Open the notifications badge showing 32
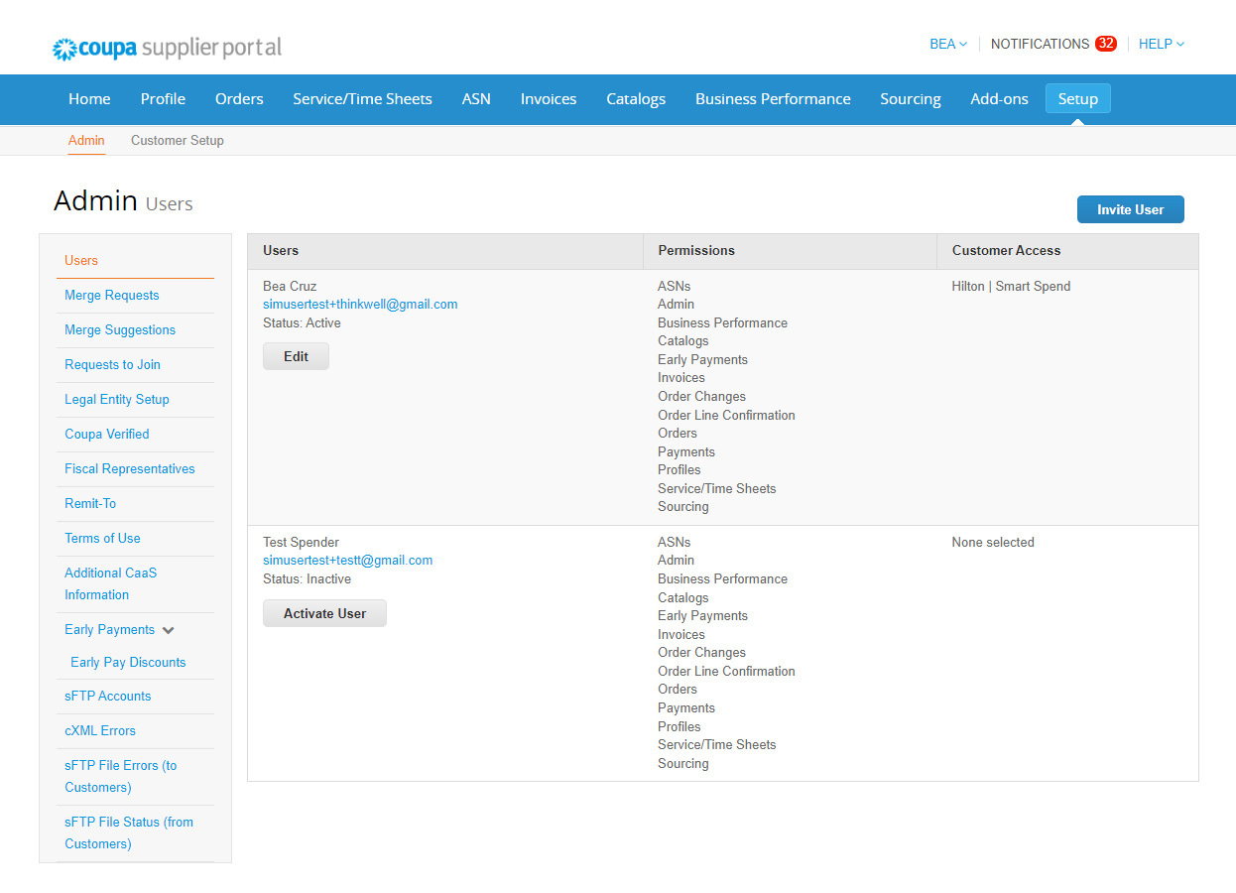 coord(1105,44)
